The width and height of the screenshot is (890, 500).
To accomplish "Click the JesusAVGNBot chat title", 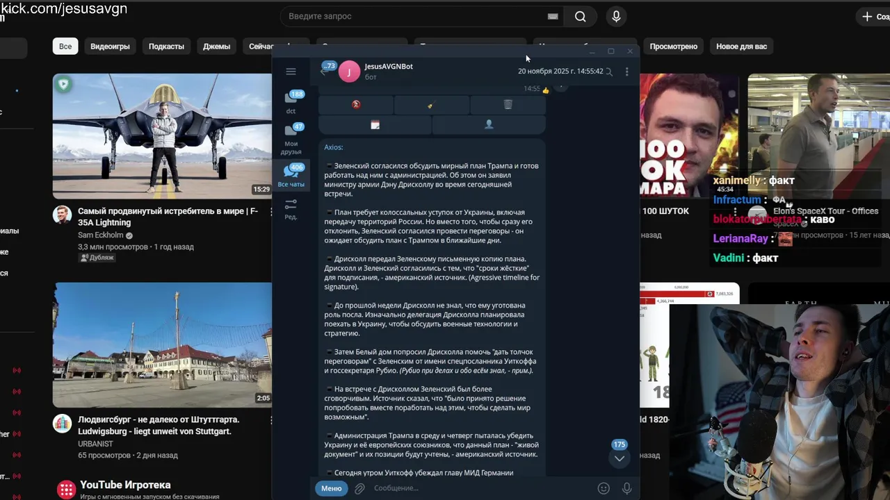I will [x=389, y=66].
